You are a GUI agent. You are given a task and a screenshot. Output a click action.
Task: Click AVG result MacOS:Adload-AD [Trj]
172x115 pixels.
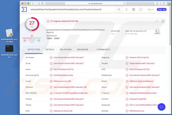[139, 69]
